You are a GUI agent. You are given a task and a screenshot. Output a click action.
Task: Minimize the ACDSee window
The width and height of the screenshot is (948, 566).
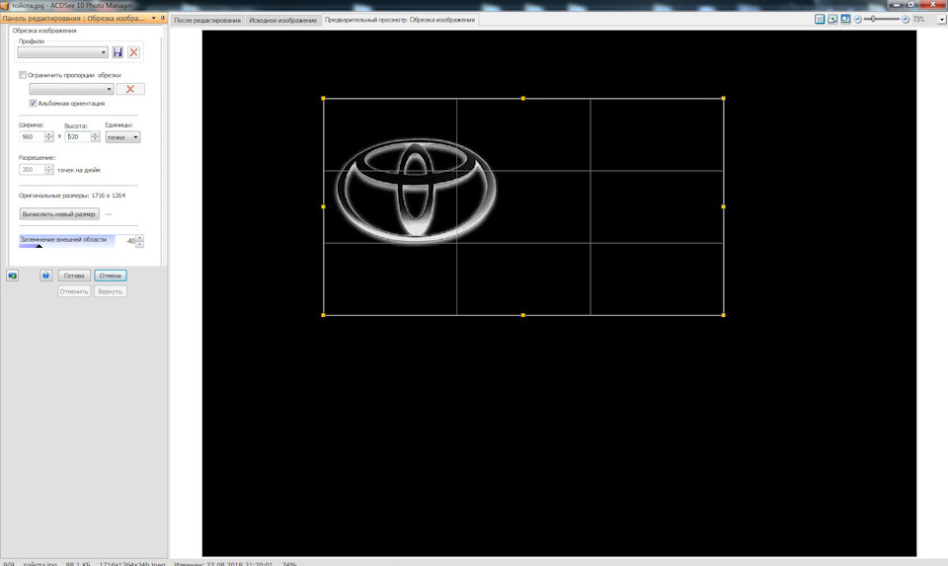(x=898, y=4)
